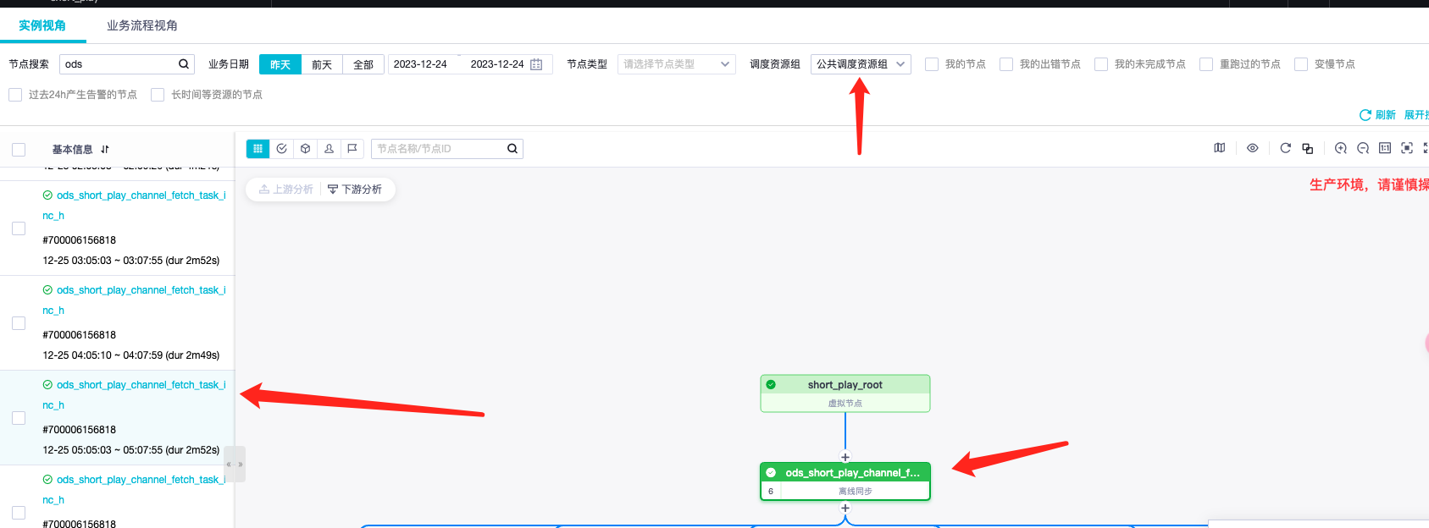
Task: Click the magnifier in the 节点名称/节点ID field
Action: pyautogui.click(x=512, y=149)
